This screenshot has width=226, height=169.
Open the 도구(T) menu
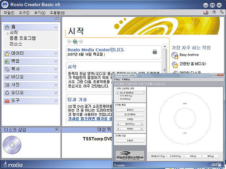coord(24,13)
